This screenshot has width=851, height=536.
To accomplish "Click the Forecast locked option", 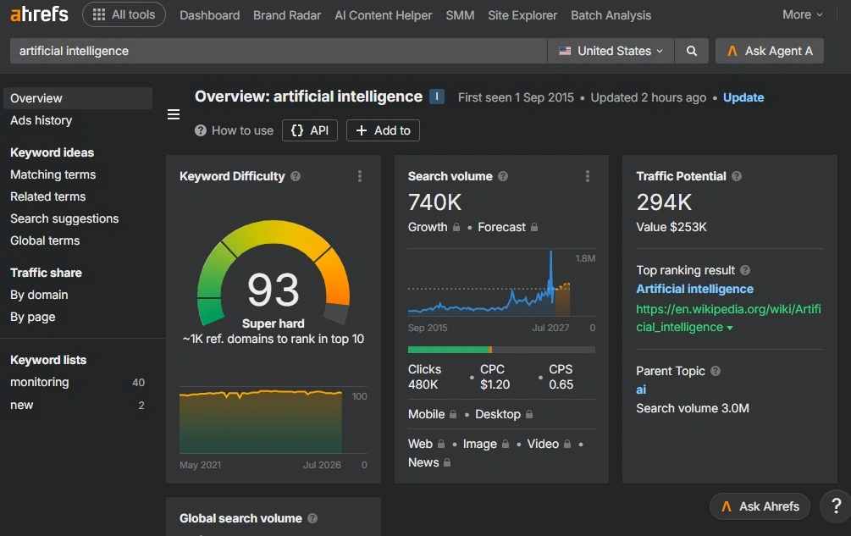I will 507,227.
